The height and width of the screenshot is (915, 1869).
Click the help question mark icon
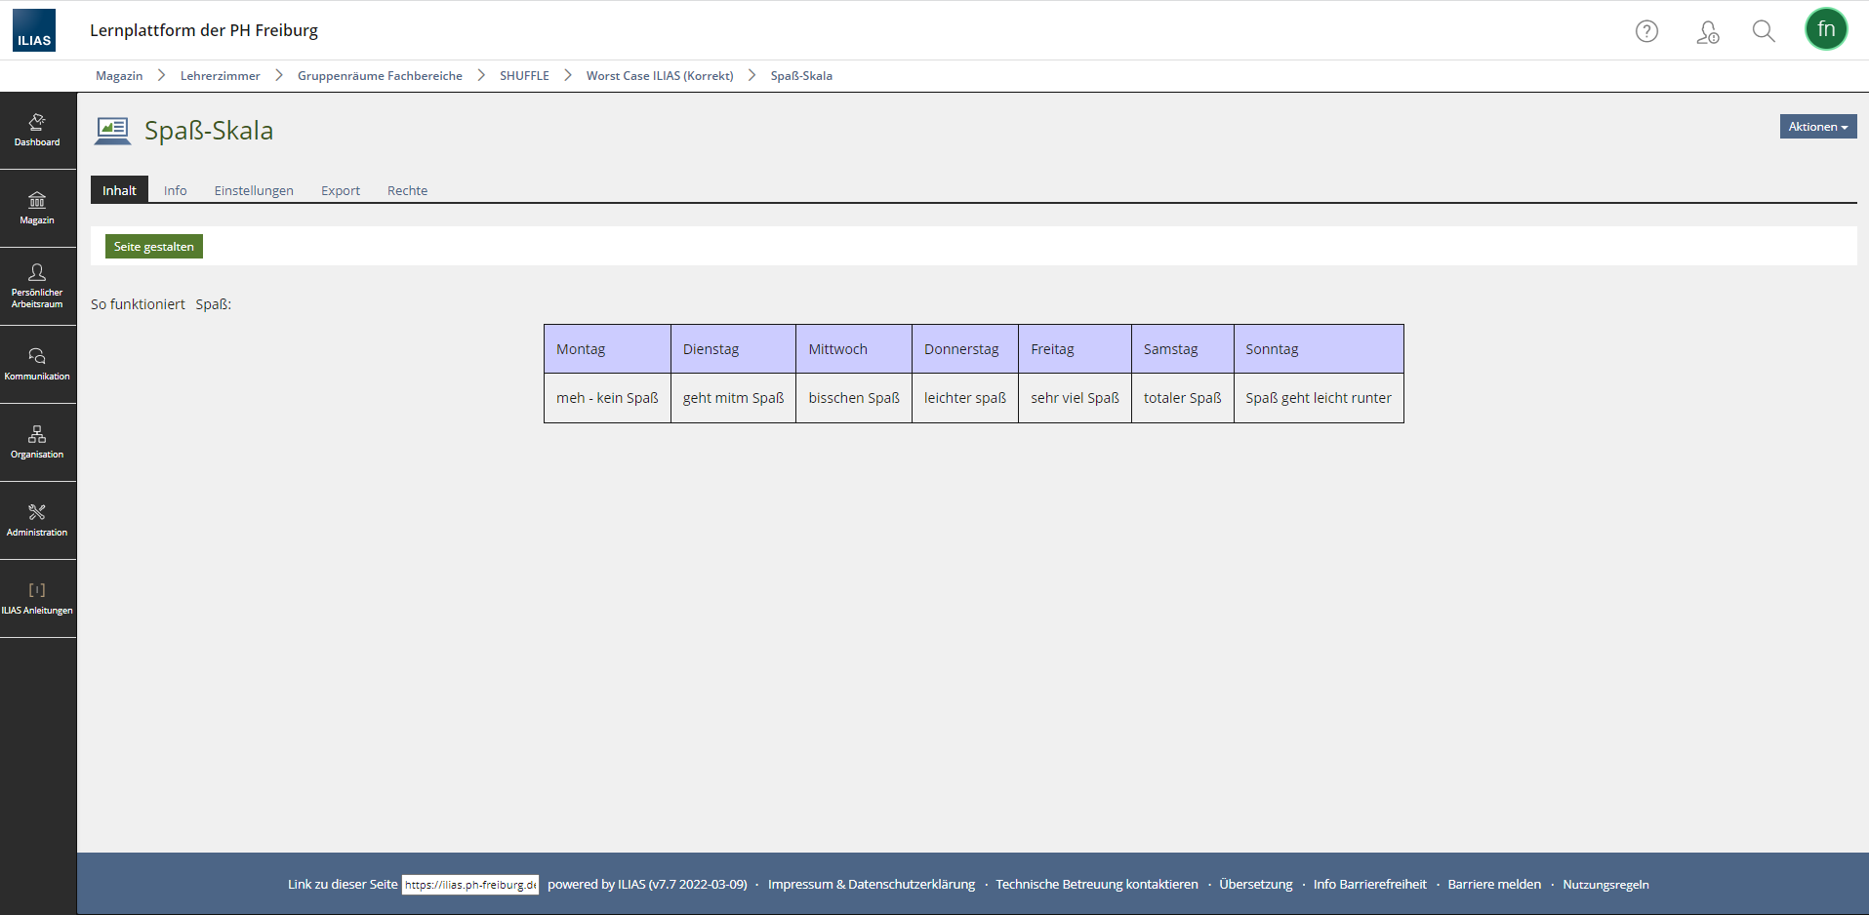tap(1646, 31)
